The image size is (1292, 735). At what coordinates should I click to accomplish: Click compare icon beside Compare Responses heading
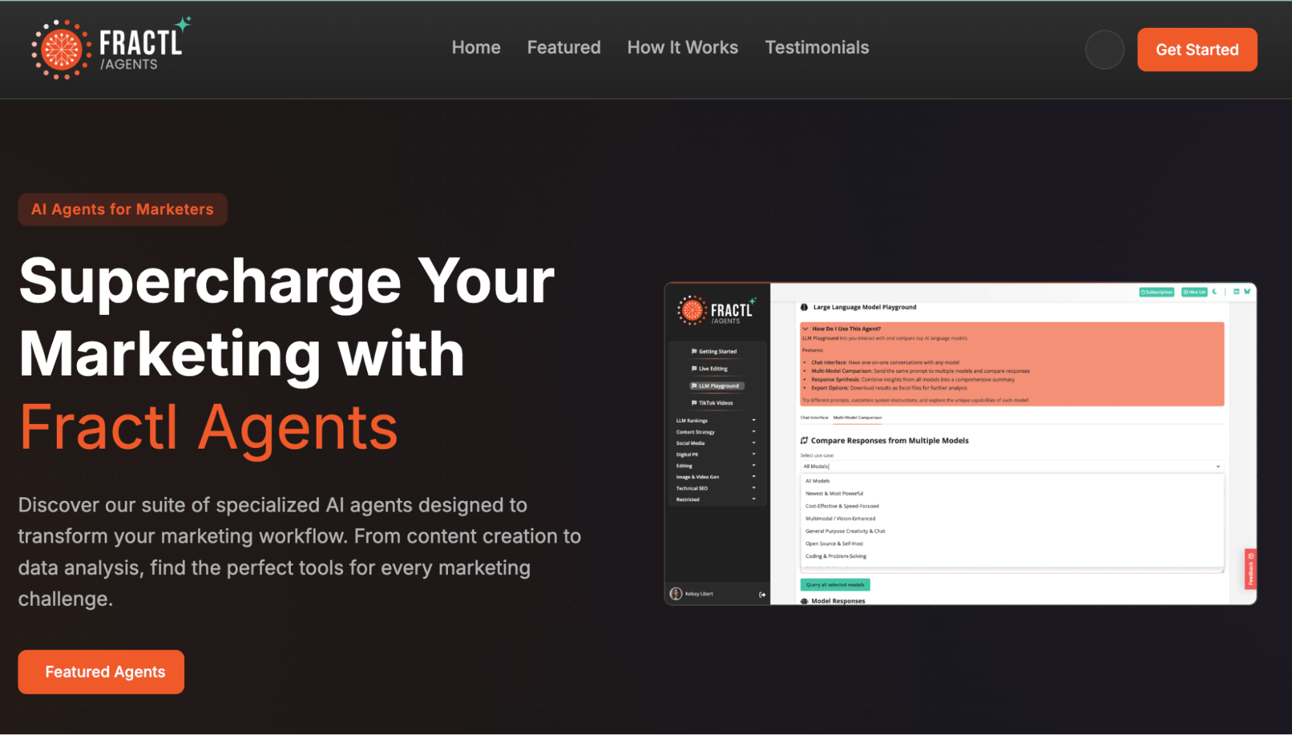[804, 440]
